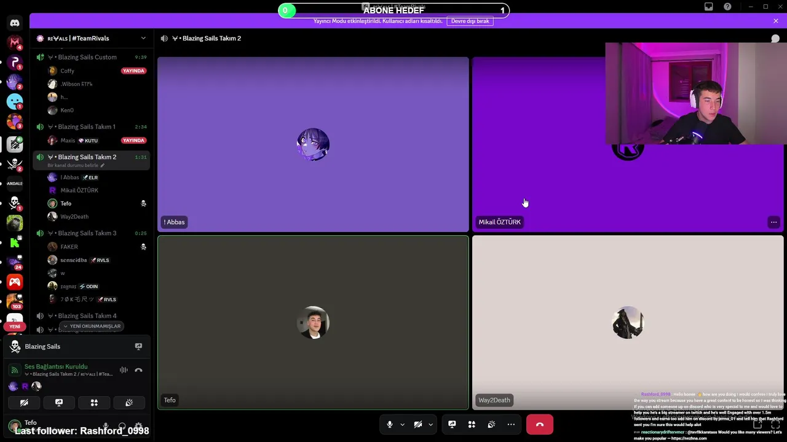Open soundboard in voice status panel
The image size is (787, 442).
129,403
